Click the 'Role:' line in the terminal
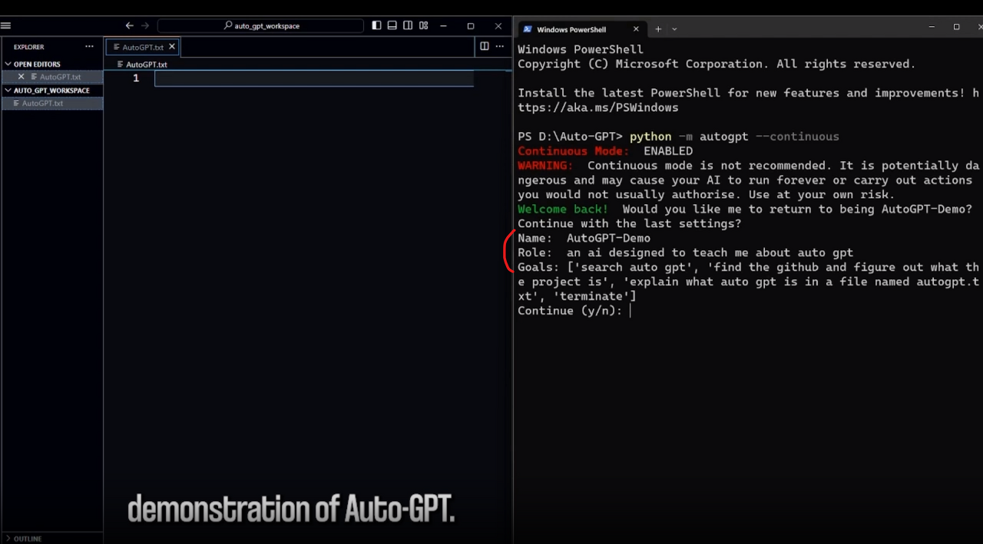Screen dimensions: 983x544 685,252
